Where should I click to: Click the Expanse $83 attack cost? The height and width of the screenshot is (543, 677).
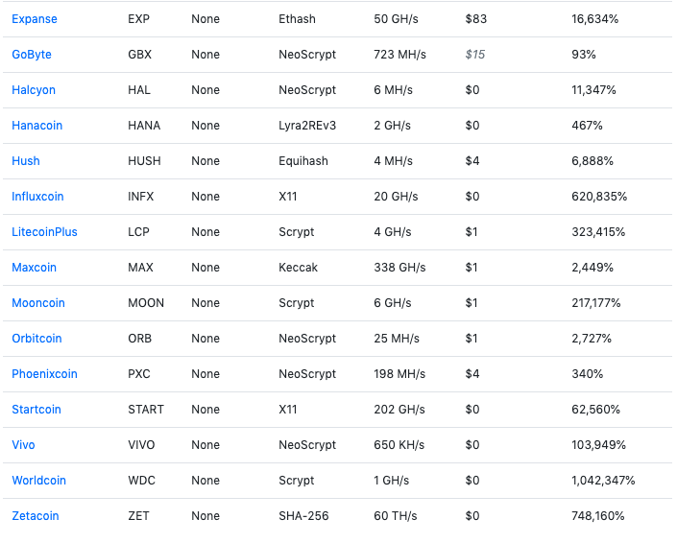coord(475,19)
